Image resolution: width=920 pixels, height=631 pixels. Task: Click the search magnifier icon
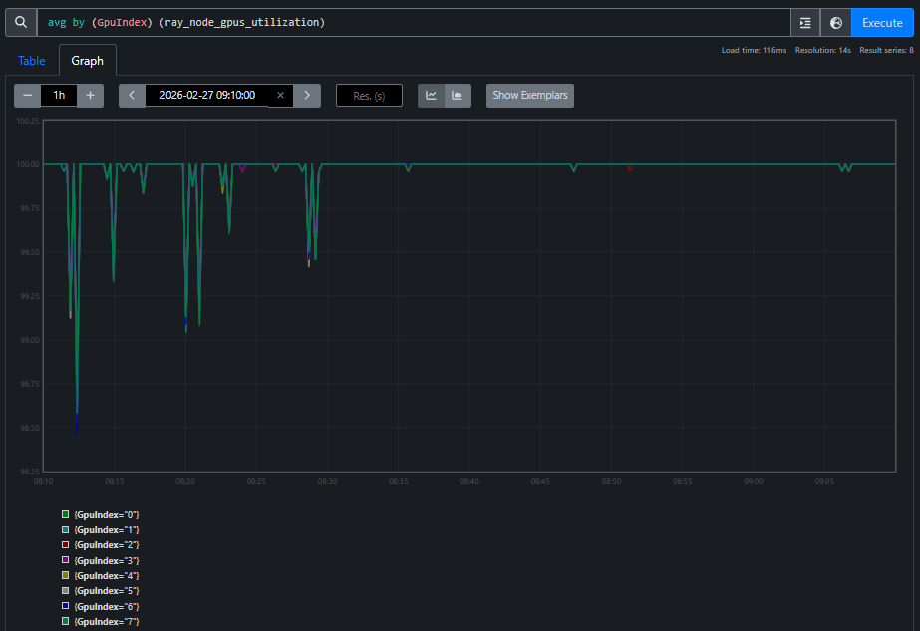coord(20,22)
